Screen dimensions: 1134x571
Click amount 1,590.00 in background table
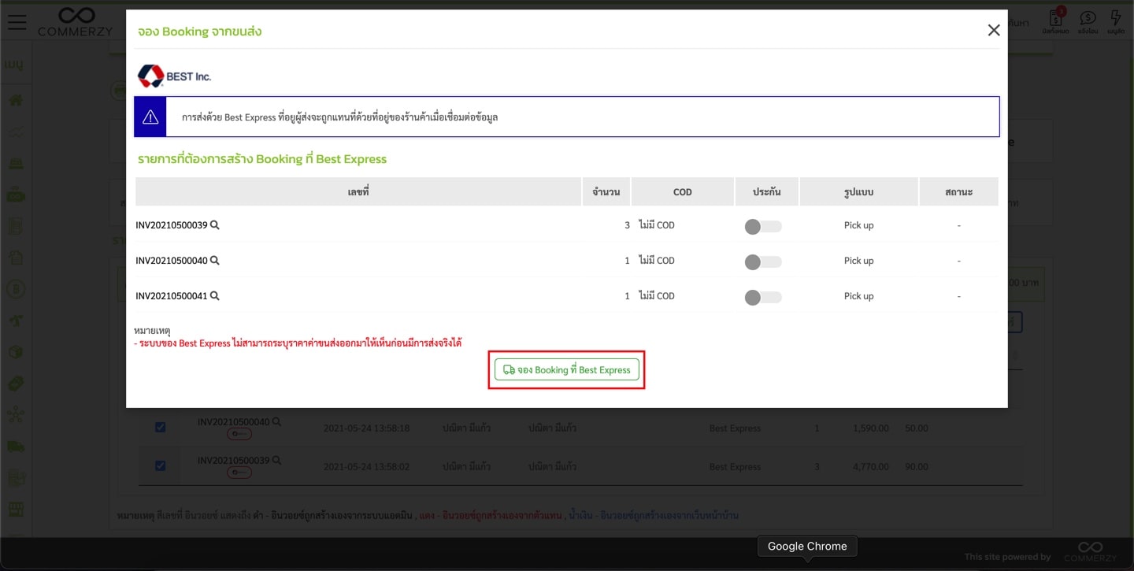(x=871, y=428)
